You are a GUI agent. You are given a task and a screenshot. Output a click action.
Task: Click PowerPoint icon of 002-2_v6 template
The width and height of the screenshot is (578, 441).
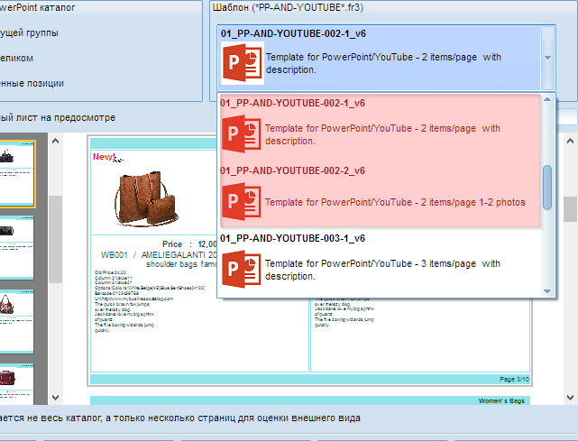click(242, 202)
